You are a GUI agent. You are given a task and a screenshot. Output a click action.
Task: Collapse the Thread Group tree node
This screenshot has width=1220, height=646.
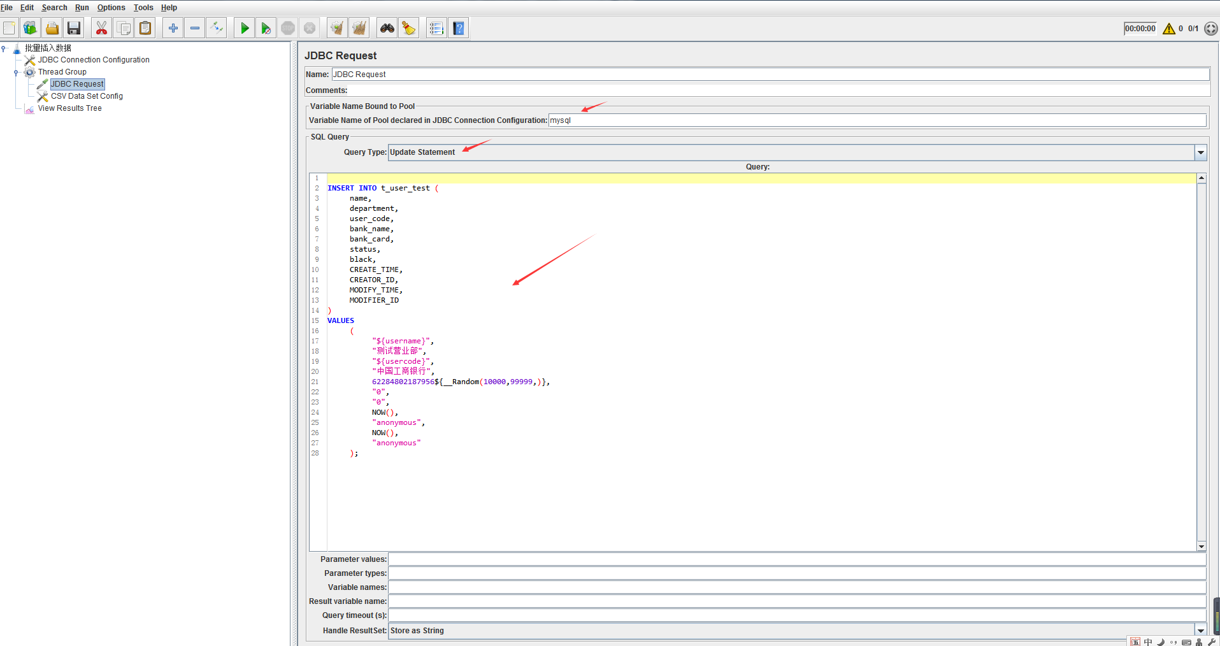pos(16,73)
